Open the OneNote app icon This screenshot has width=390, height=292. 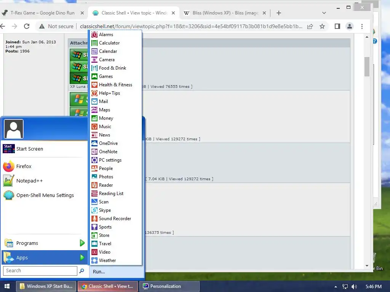click(94, 152)
